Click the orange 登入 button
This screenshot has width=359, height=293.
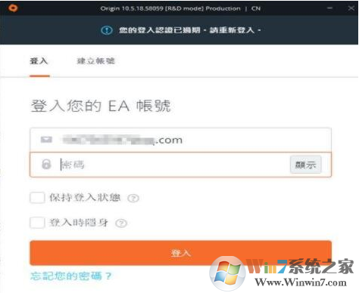180,253
